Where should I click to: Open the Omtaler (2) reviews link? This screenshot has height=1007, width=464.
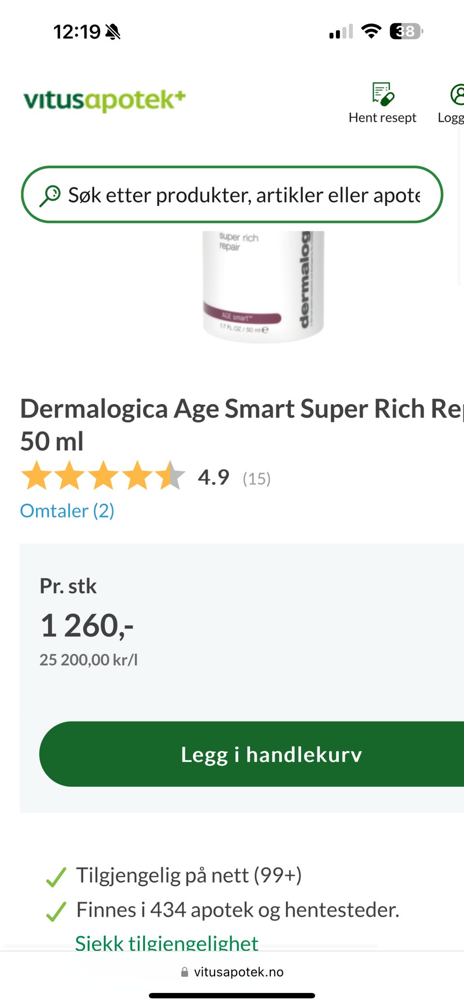pos(67,511)
